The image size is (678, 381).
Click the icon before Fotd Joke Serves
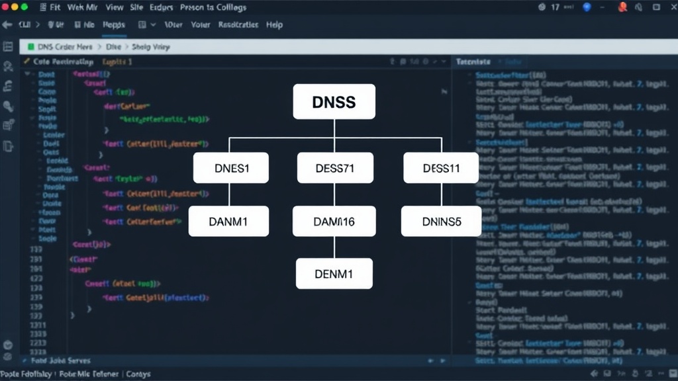point(24,360)
